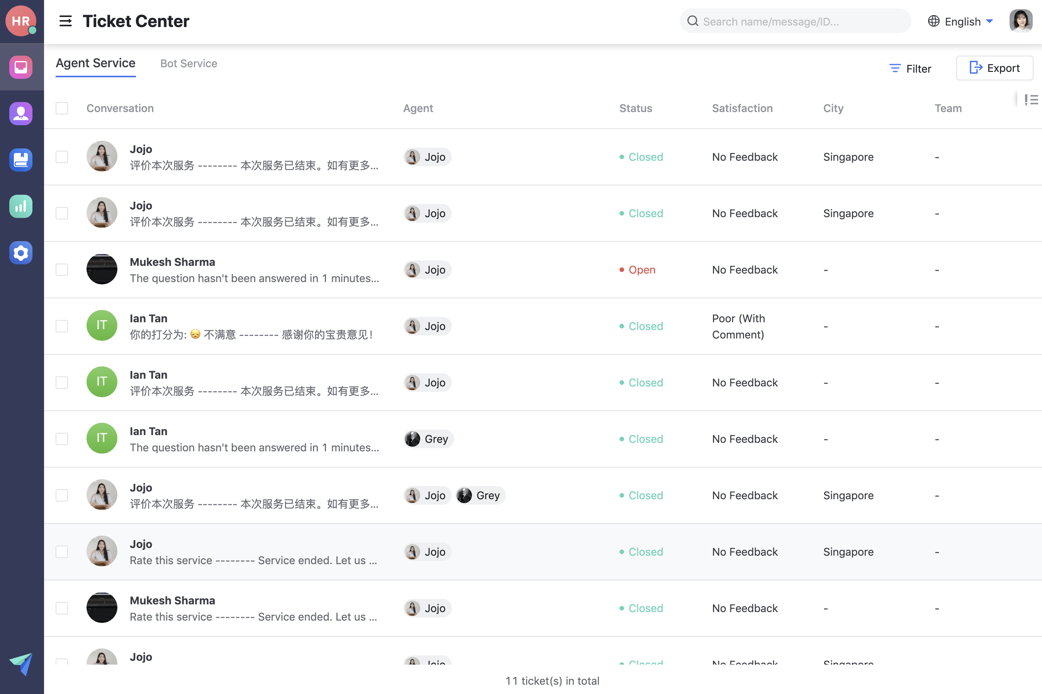This screenshot has height=694, width=1042.
Task: Collapse the sidebar with hamburger menu icon
Action: [x=65, y=21]
